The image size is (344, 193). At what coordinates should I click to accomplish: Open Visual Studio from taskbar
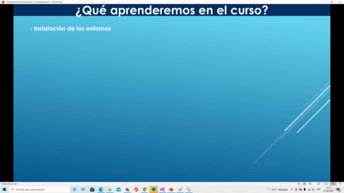tap(162, 189)
